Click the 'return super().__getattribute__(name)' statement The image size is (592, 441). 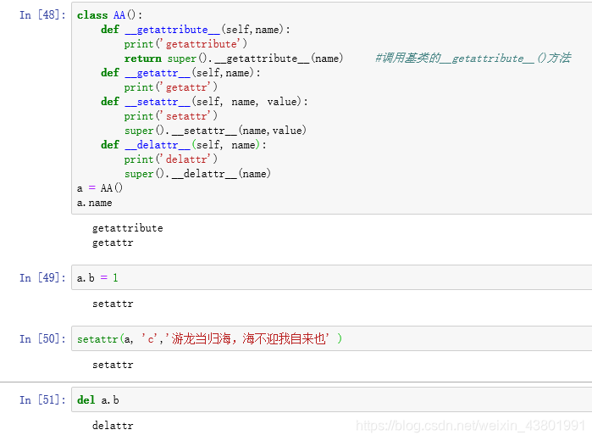pyautogui.click(x=234, y=59)
